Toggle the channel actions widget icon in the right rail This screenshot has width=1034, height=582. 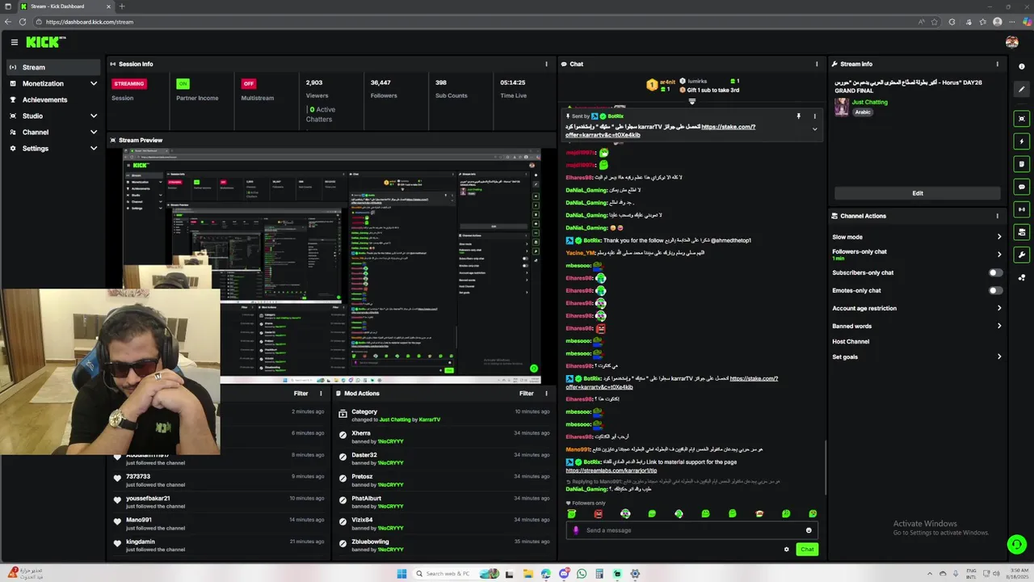pos(1021,232)
